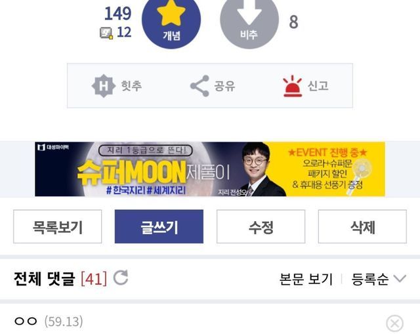The width and height of the screenshot is (420, 334).
Task: Click the EVENT 진행 중 promotion area
Action: pyautogui.click(x=327, y=169)
